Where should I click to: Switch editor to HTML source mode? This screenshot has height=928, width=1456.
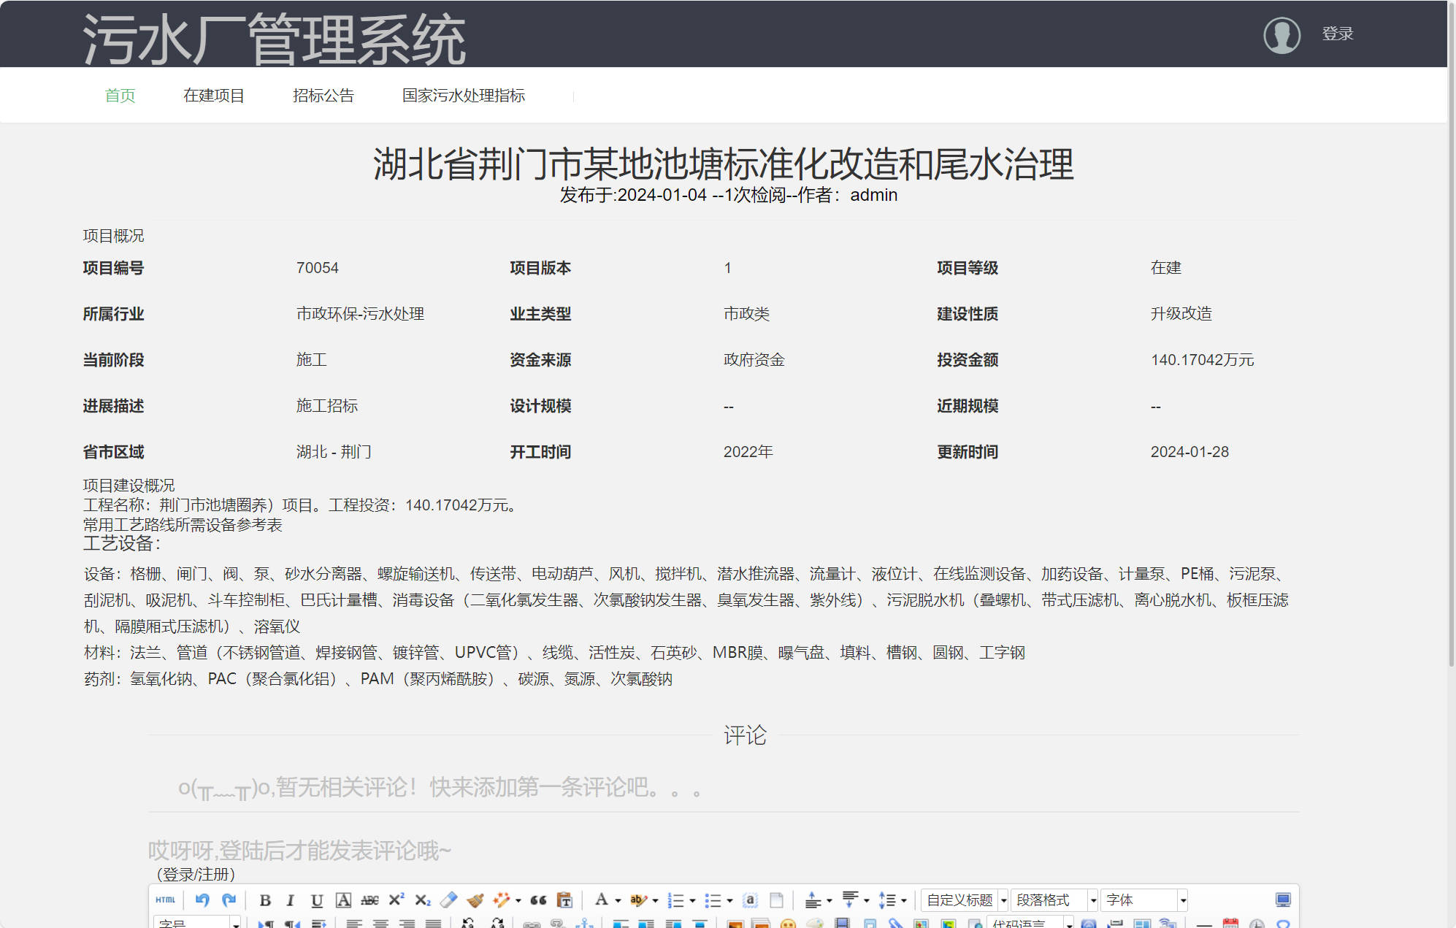click(x=165, y=900)
